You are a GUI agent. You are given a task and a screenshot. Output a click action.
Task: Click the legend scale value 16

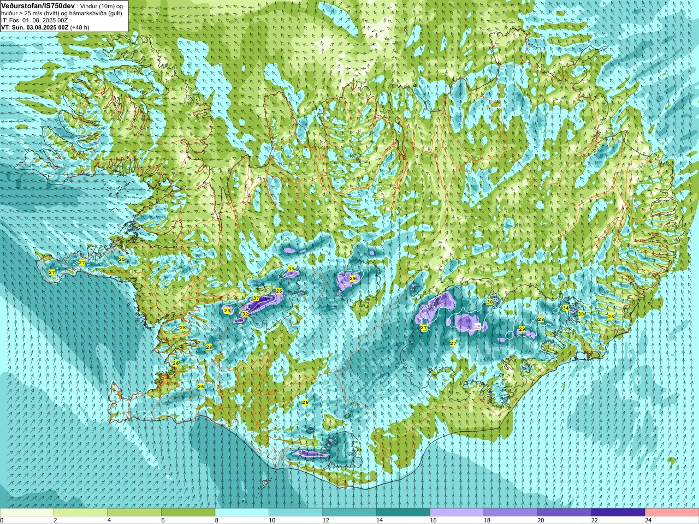point(433,520)
